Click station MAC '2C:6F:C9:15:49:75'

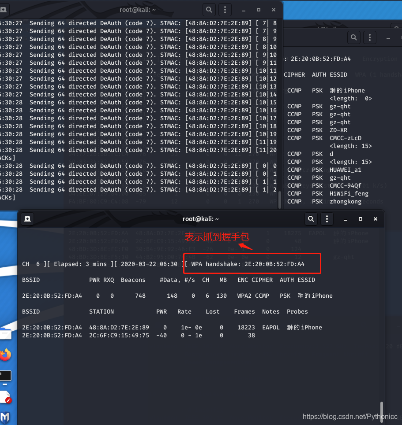[119, 335]
